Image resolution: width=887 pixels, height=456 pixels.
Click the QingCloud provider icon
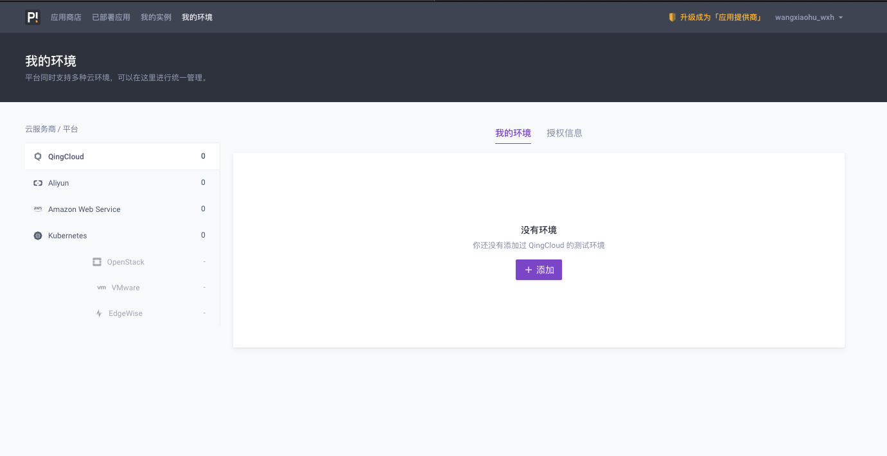click(38, 157)
